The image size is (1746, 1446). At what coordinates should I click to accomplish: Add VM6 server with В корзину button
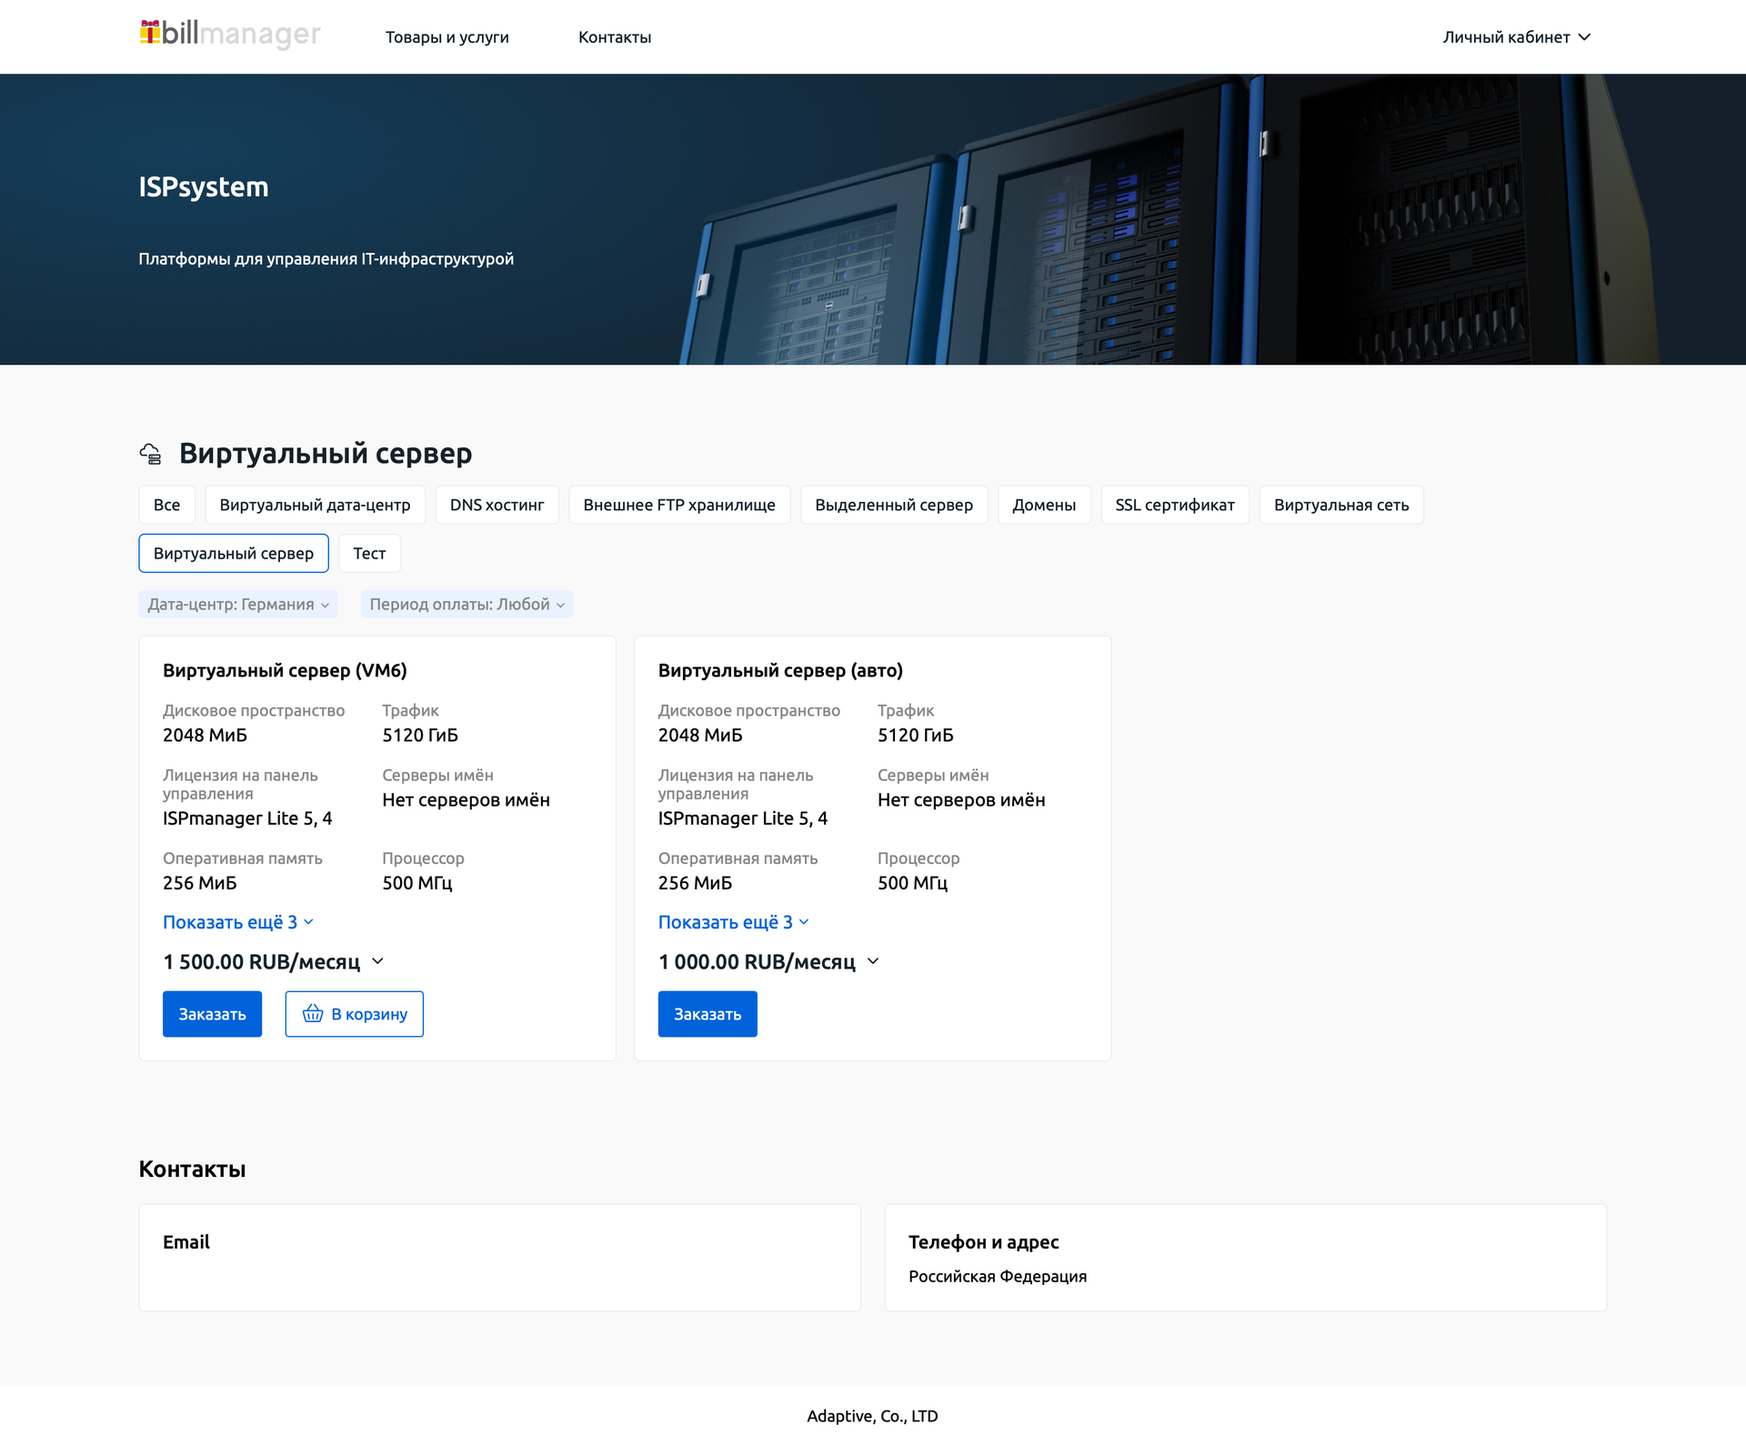355,1014
